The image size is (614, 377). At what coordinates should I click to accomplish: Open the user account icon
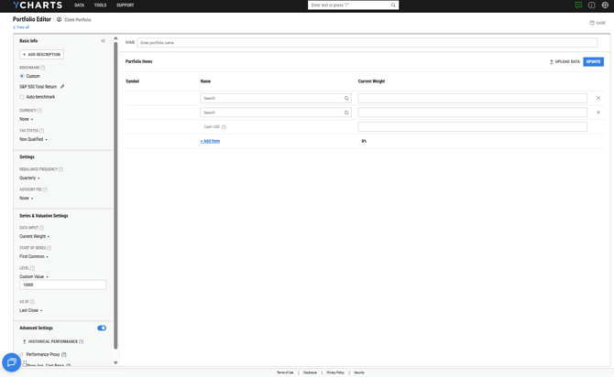tap(605, 5)
